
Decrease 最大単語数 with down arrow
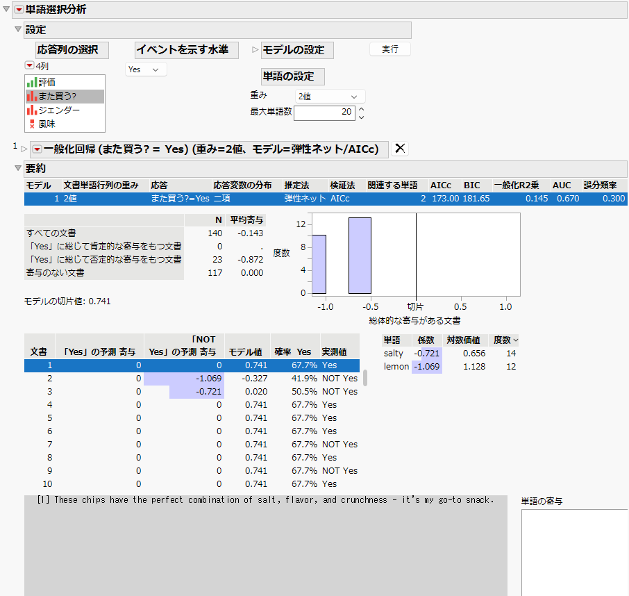(x=362, y=117)
